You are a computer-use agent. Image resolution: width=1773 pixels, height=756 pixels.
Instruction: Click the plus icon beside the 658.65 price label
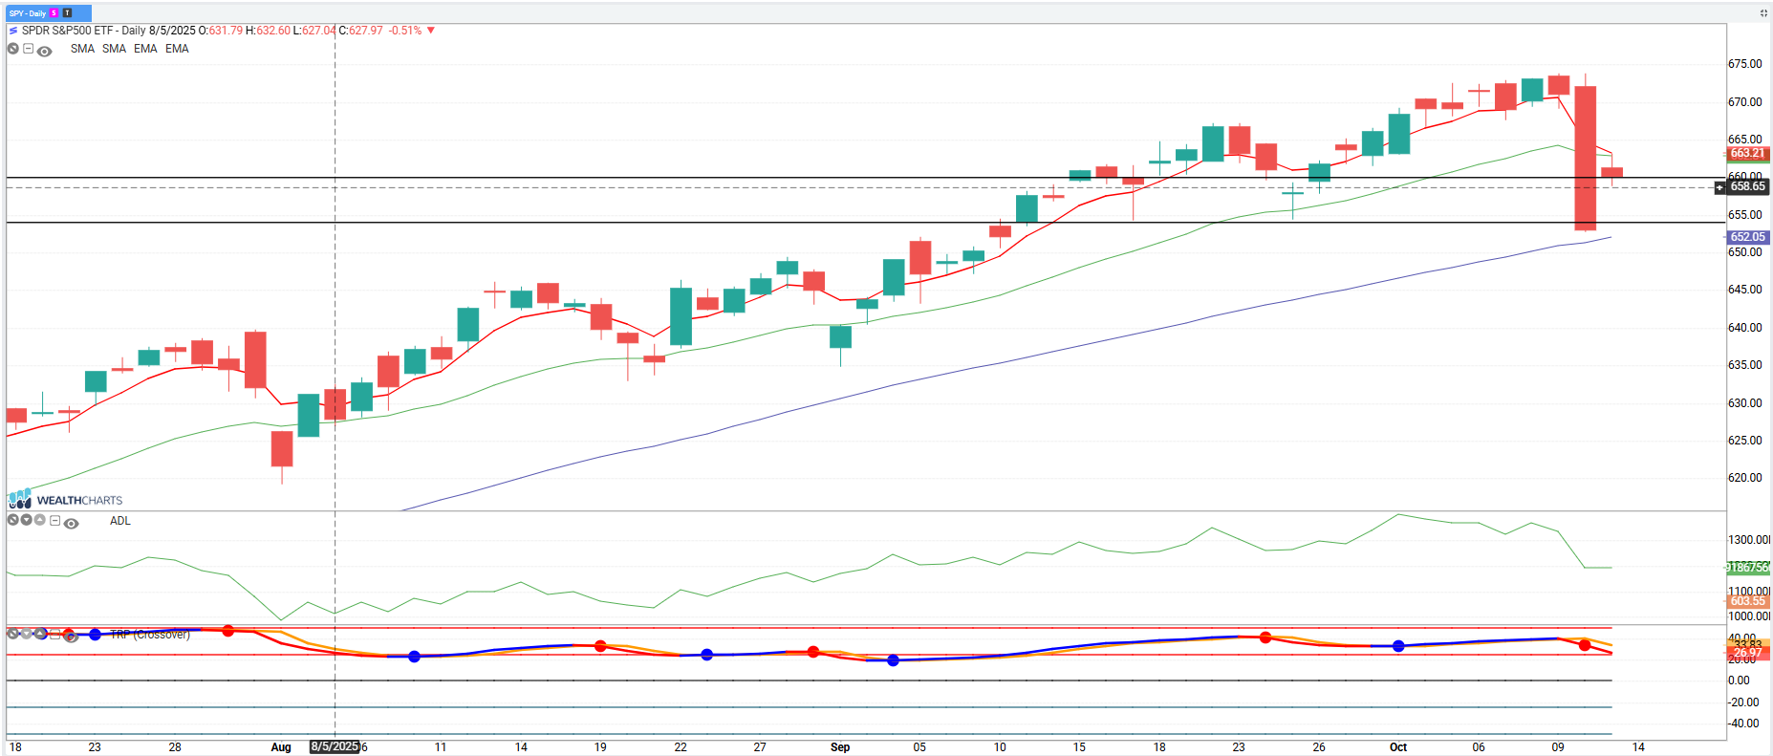(x=1720, y=187)
